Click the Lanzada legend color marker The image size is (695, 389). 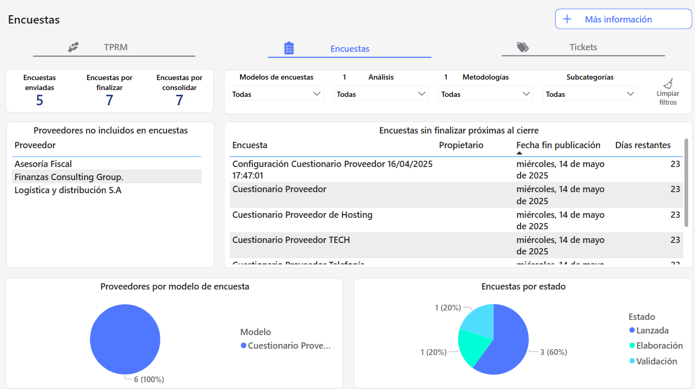pos(632,330)
